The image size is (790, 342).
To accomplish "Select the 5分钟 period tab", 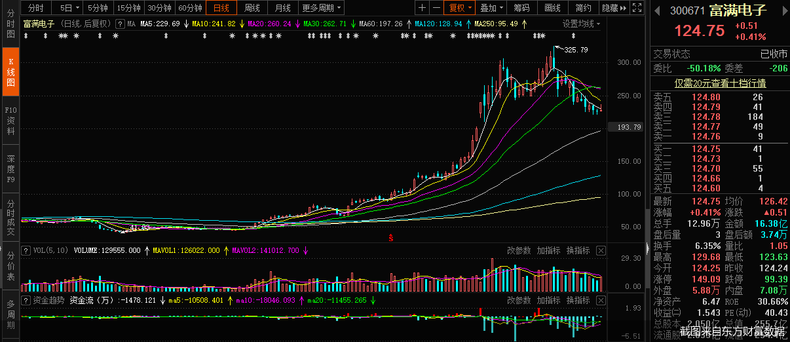I will pyautogui.click(x=98, y=8).
